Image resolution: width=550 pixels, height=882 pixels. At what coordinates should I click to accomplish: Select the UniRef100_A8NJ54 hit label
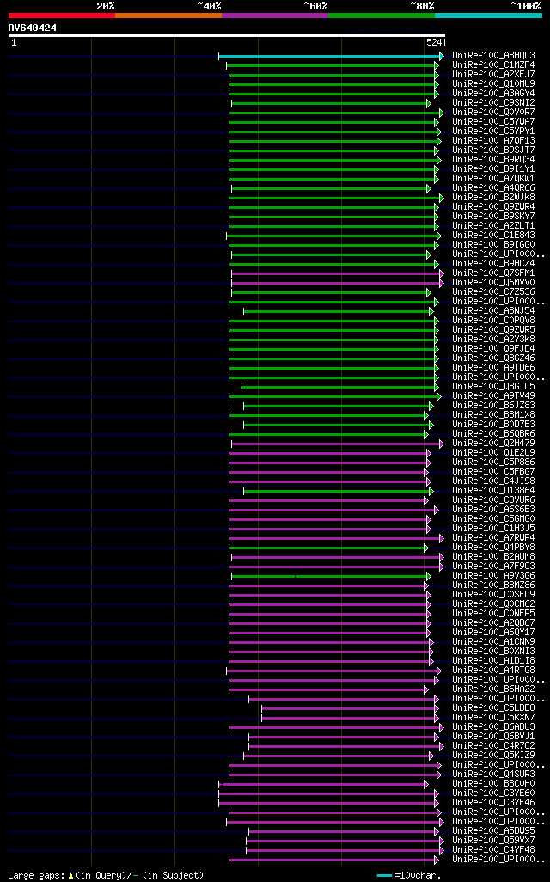point(494,311)
